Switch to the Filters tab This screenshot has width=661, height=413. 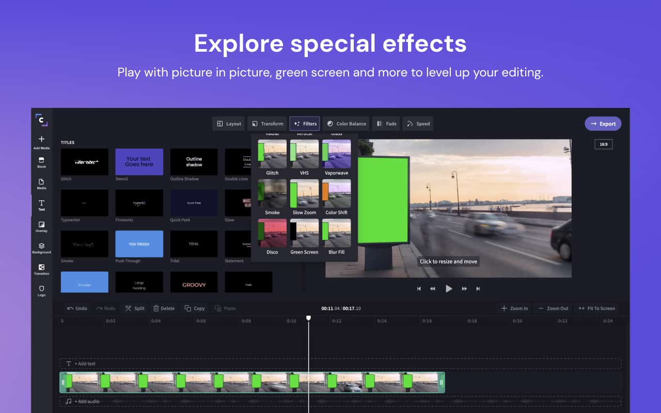click(305, 123)
